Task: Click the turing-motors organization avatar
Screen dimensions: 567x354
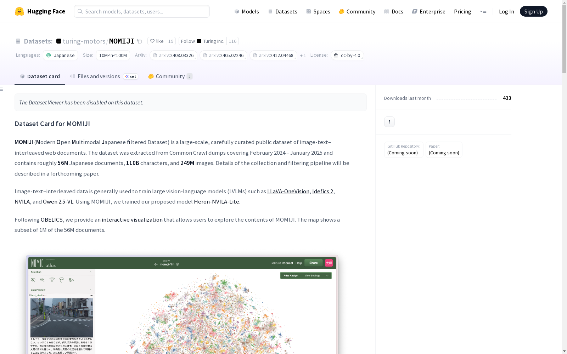Action: 59,41
